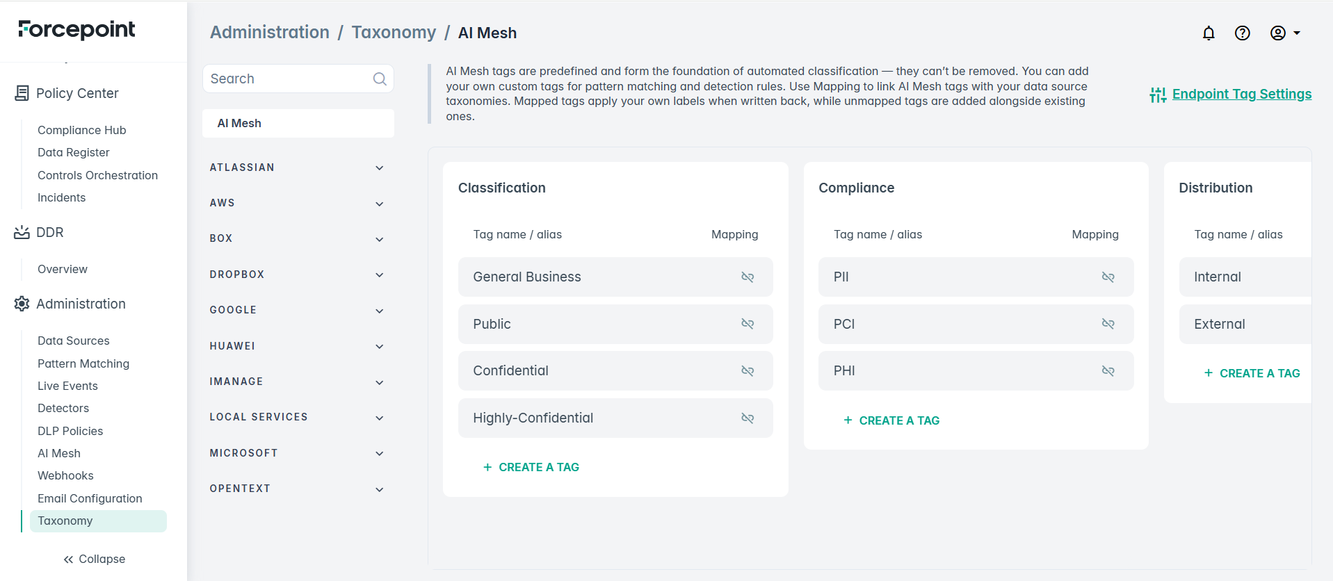The image size is (1333, 581).
Task: Expand the Atlassian taxonomy section
Action: click(379, 167)
